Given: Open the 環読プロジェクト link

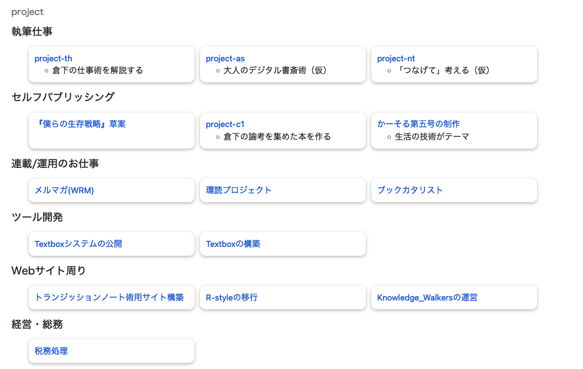Looking at the screenshot, I should click(238, 189).
